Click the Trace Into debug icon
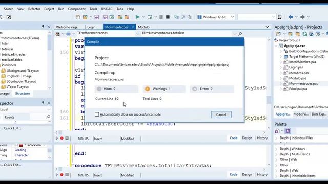This screenshot has height=184, width=328. point(176,17)
